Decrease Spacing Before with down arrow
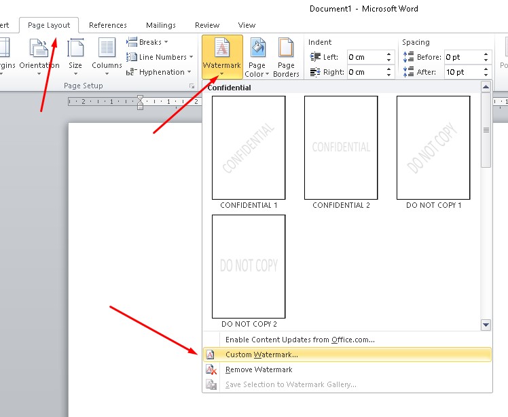The width and height of the screenshot is (508, 417). (486, 60)
